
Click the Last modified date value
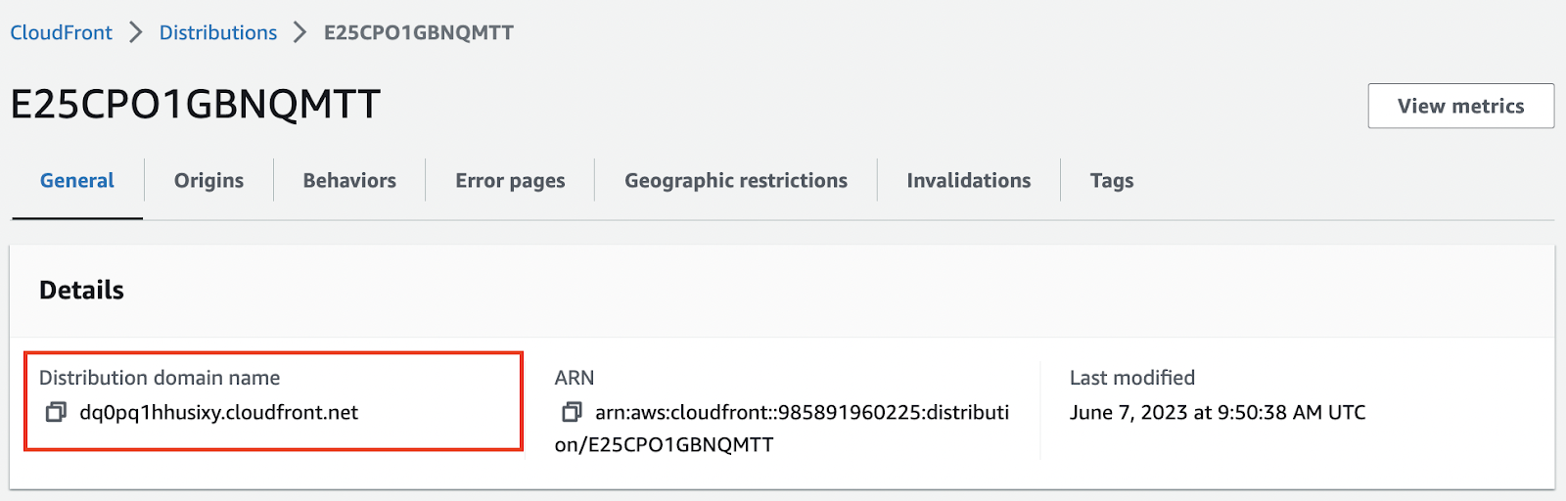click(1218, 413)
